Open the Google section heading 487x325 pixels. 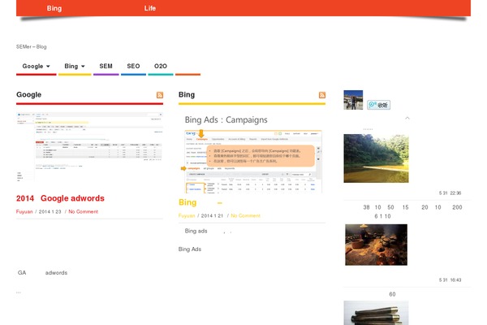tap(29, 94)
